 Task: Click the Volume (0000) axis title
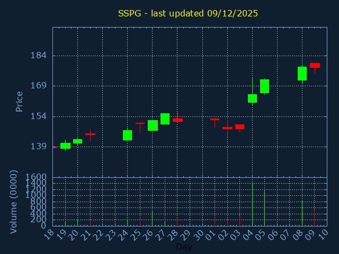(14, 202)
